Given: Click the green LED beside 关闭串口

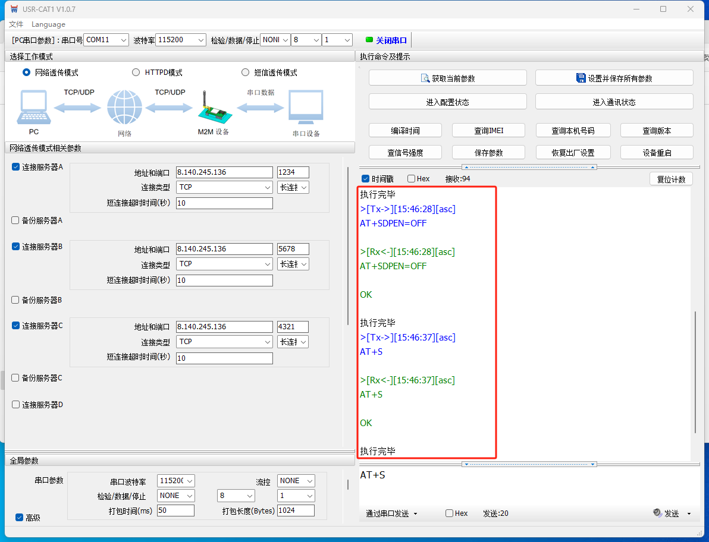Looking at the screenshot, I should (369, 40).
